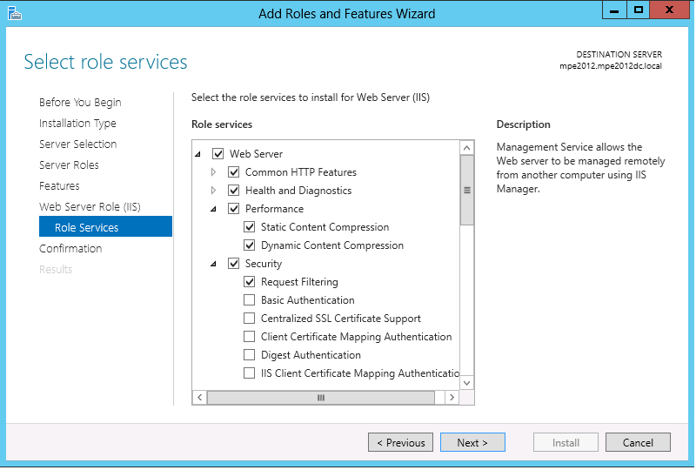Click the vertical scrollbar thumb

(x=467, y=190)
